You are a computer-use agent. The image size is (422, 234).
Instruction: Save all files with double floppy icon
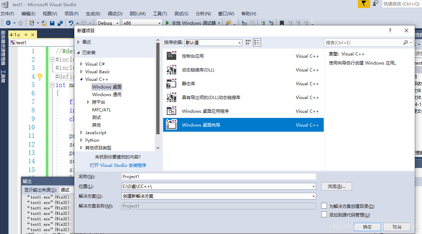pyautogui.click(x=60, y=23)
